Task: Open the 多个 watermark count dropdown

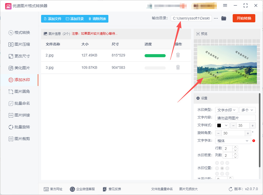Action: pyautogui.click(x=247, y=110)
